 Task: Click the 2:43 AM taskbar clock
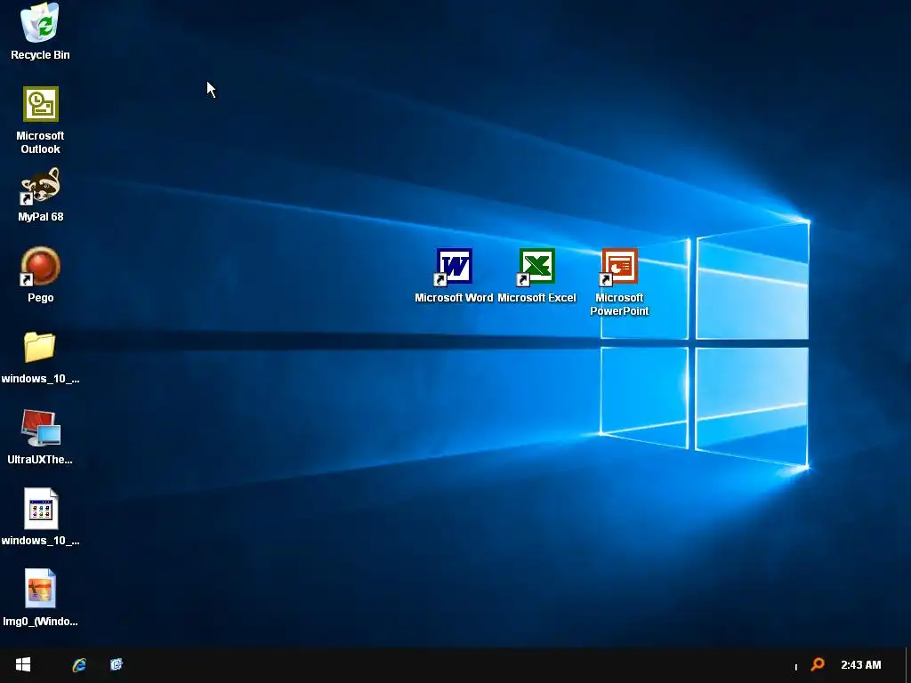point(860,665)
